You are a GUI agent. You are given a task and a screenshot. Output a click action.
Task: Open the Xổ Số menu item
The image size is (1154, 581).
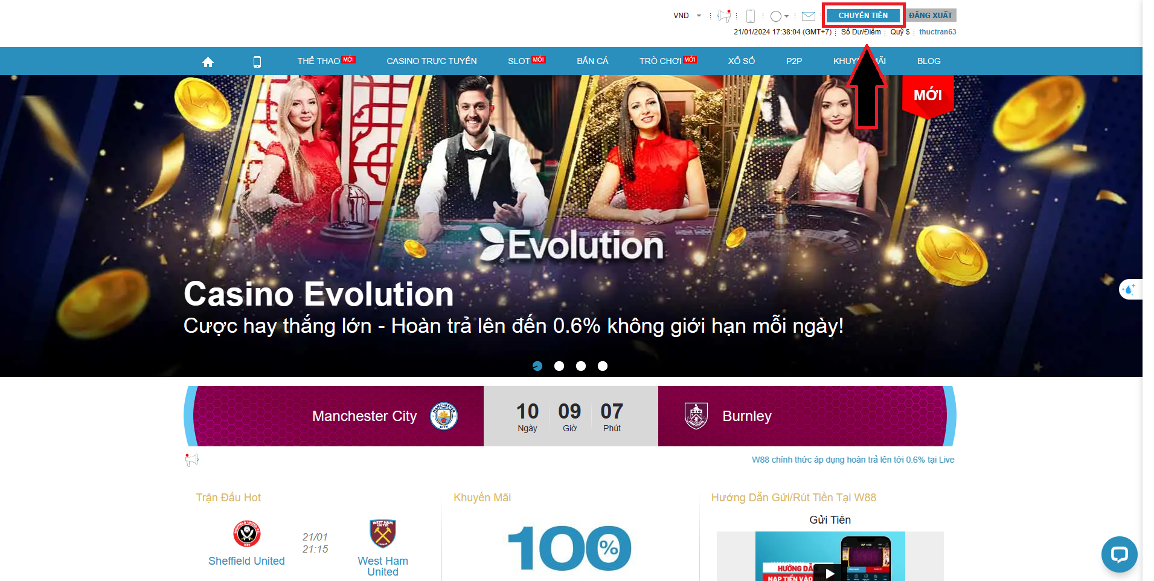[x=741, y=61]
